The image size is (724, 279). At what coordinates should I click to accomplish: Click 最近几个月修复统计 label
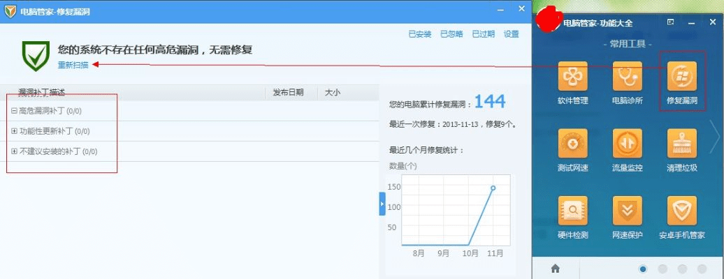426,151
